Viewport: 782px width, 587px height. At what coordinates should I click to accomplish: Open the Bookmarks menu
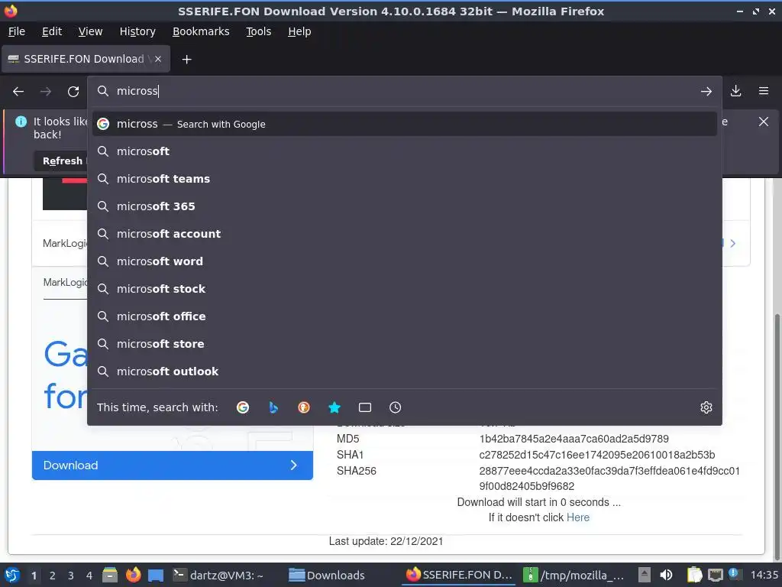point(201,31)
